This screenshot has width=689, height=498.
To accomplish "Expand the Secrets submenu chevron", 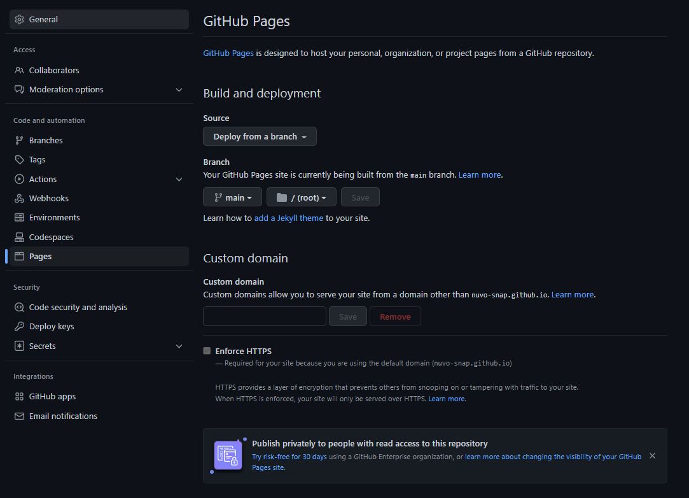I will click(x=179, y=346).
